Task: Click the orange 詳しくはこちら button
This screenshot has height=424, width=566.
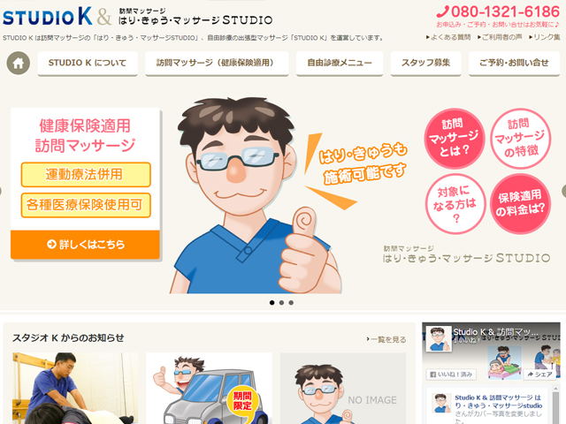Action: 85,245
